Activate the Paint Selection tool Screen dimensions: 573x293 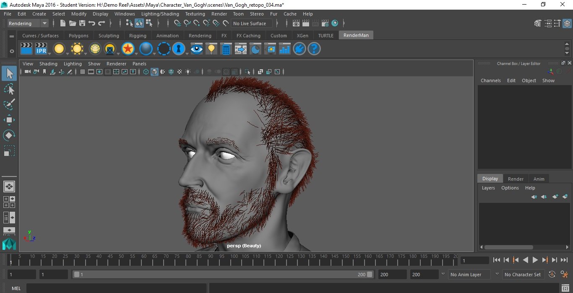(x=9, y=104)
